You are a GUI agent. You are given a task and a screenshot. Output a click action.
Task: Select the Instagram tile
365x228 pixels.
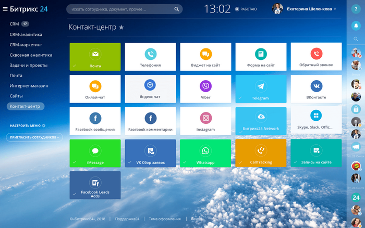pos(205,121)
